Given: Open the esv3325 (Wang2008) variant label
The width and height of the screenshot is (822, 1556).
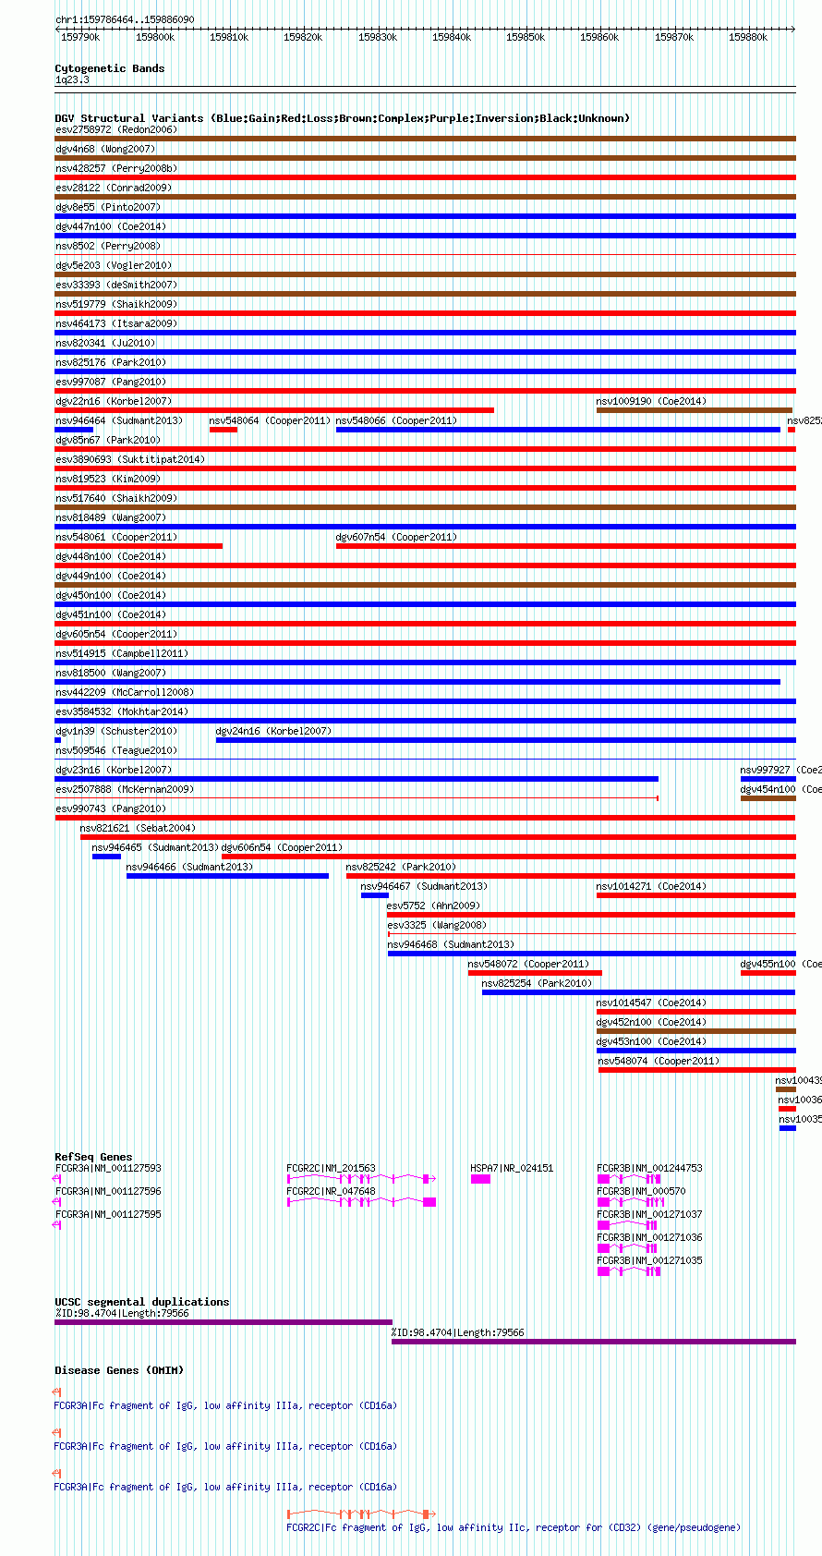Looking at the screenshot, I should click(x=436, y=925).
